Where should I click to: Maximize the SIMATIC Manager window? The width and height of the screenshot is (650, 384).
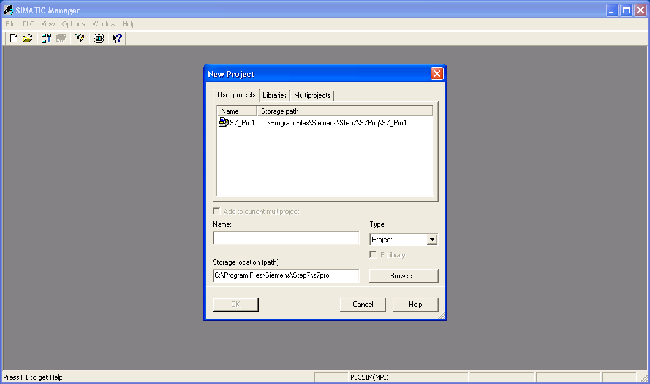tap(626, 10)
